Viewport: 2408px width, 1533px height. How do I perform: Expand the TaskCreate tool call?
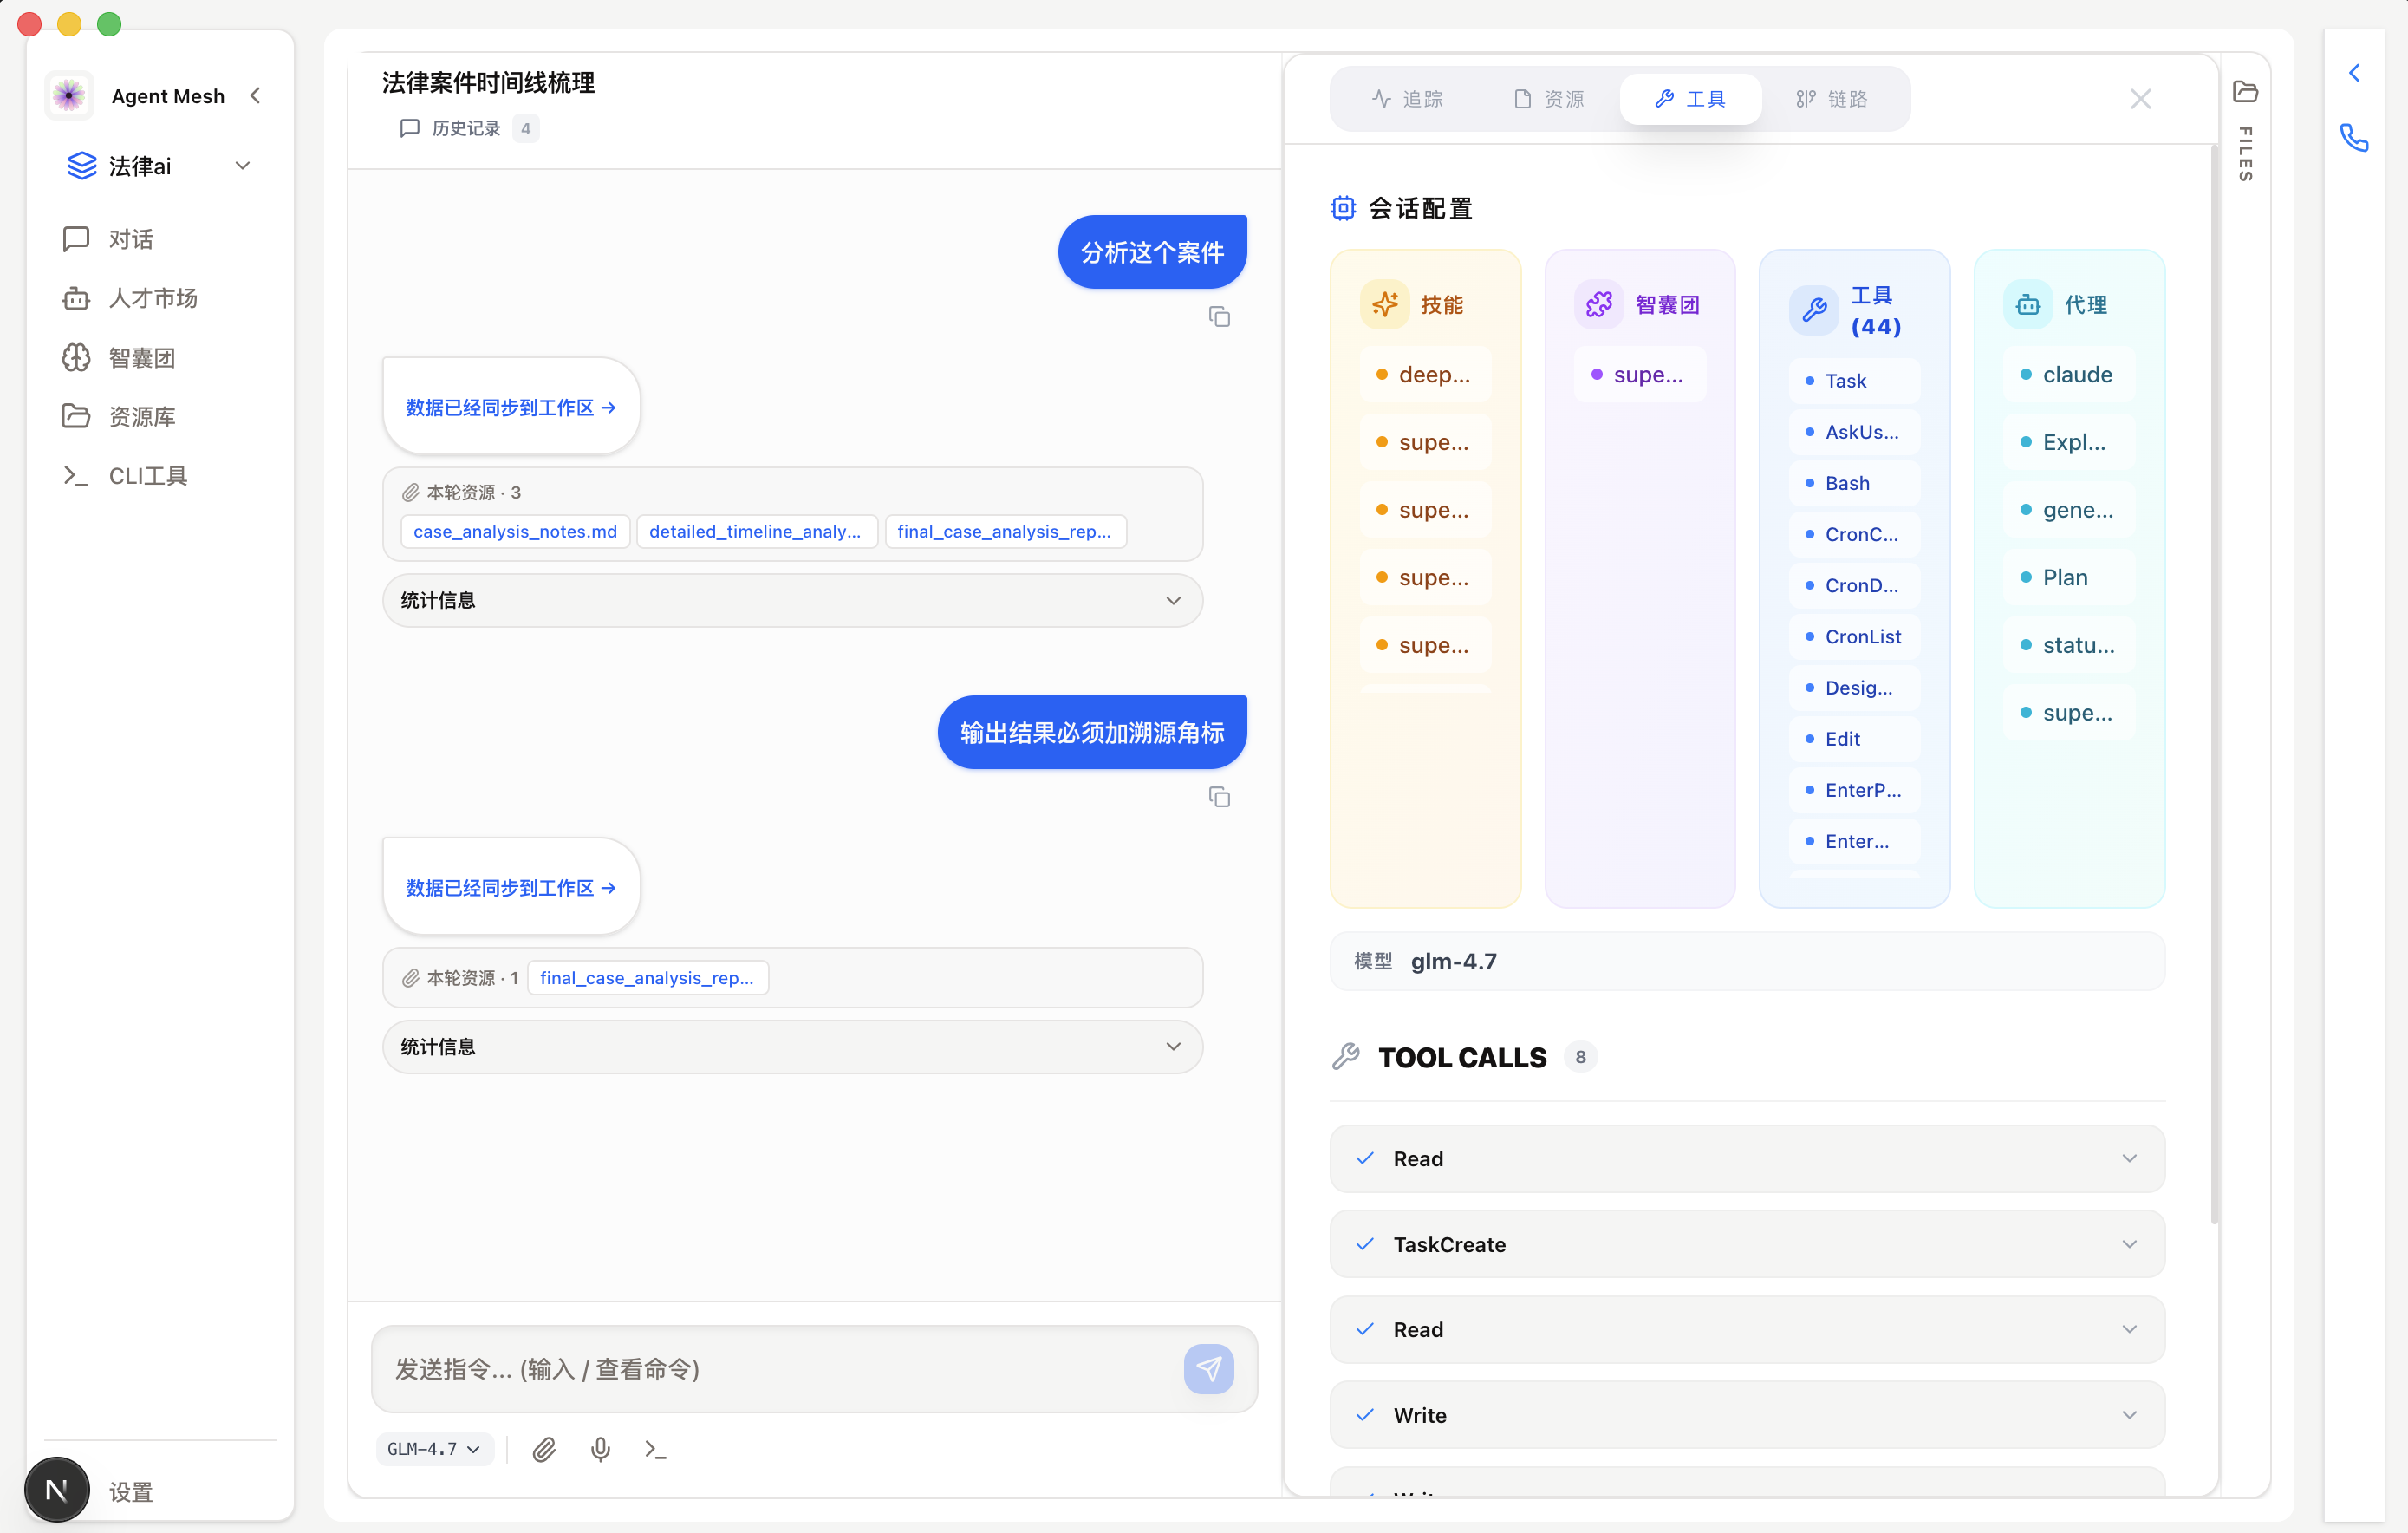1746,1244
